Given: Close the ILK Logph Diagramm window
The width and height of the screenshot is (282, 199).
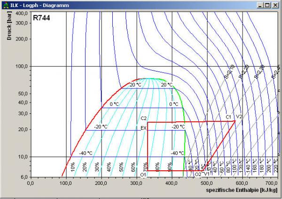Looking at the screenshot, I should 275,5.
